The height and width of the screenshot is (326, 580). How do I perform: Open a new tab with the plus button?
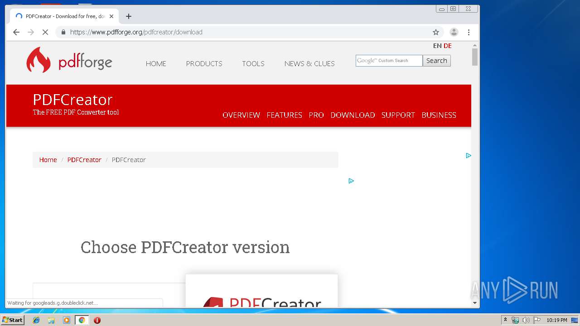point(129,16)
